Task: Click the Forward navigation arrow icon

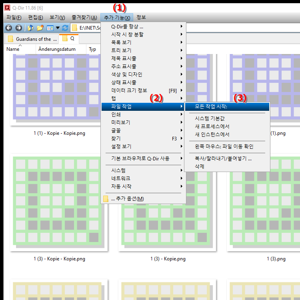Action: tap(18, 28)
